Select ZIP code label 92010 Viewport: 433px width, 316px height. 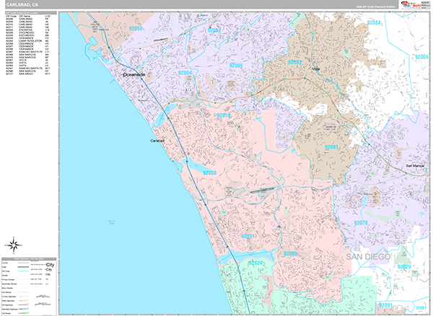coord(224,115)
